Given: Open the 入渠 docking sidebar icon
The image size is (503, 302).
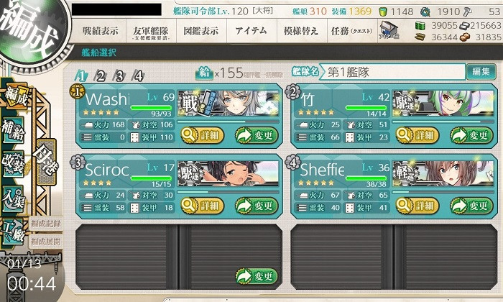Looking at the screenshot, I should coord(13,198).
